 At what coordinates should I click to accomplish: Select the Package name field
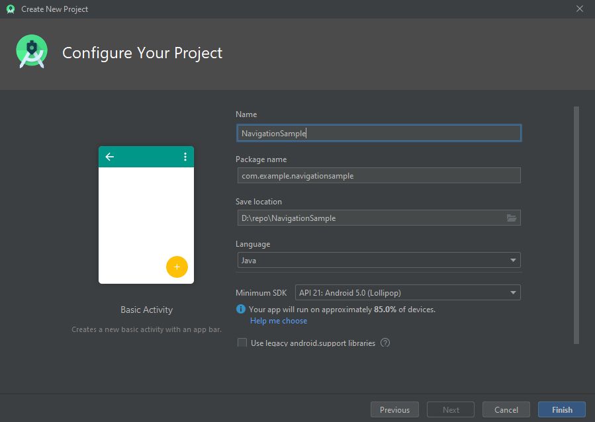378,175
